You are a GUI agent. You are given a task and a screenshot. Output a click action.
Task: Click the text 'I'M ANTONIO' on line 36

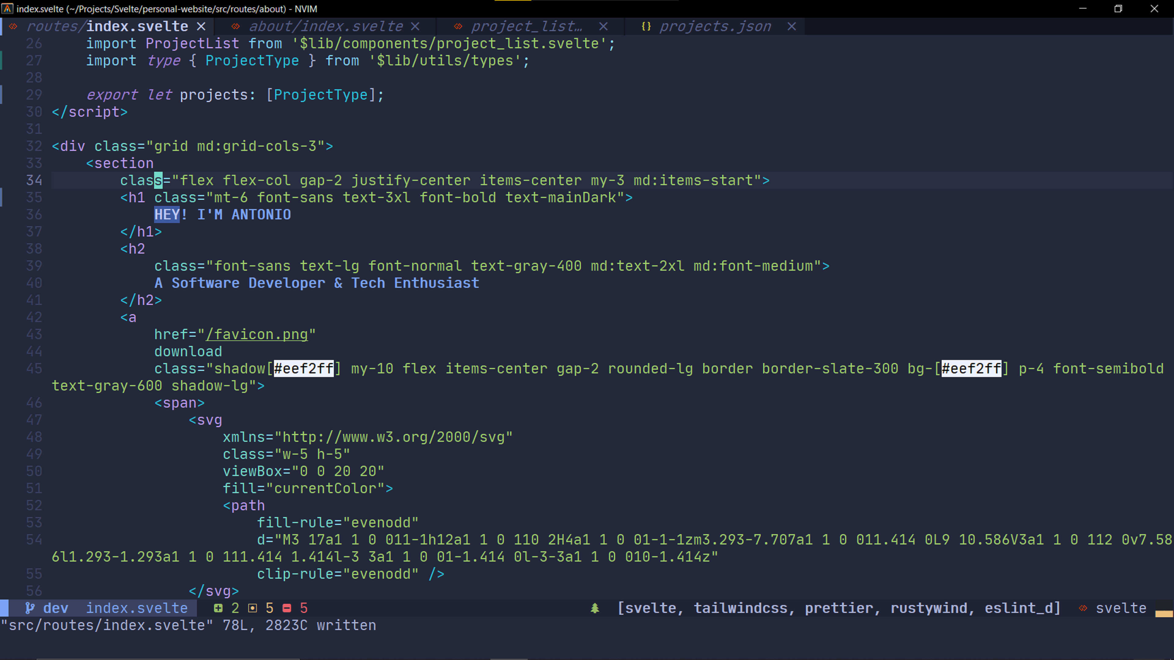244,215
